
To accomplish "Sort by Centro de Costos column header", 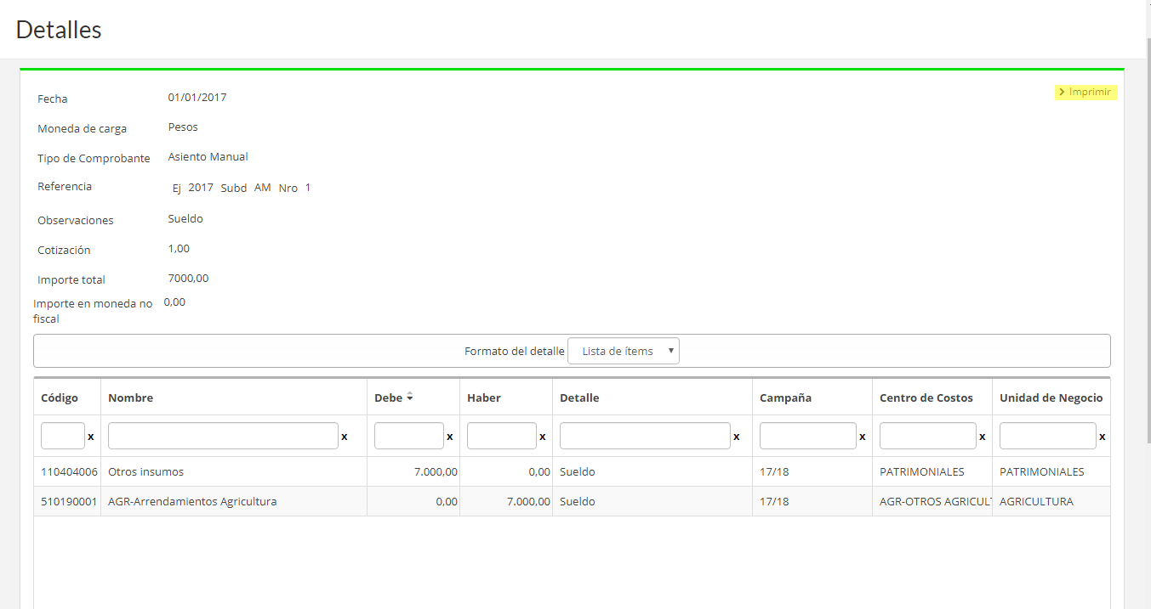I will click(926, 398).
